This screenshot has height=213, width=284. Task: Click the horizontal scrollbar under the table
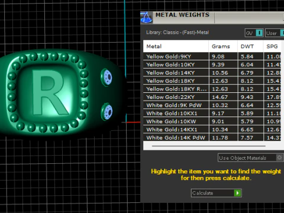(209, 146)
